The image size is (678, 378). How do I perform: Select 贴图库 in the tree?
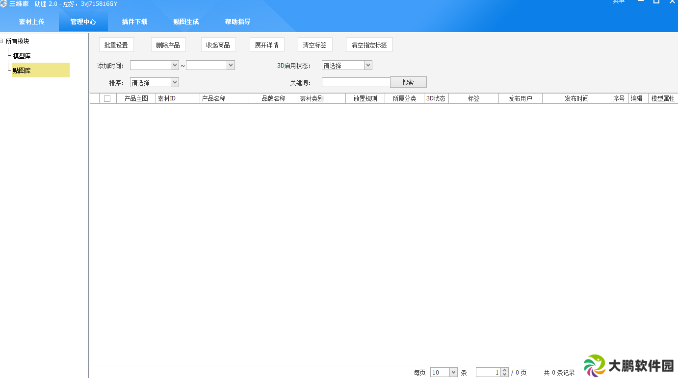(x=41, y=70)
